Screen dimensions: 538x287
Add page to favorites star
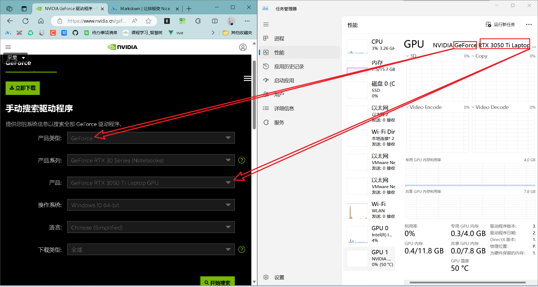pyautogui.click(x=149, y=21)
